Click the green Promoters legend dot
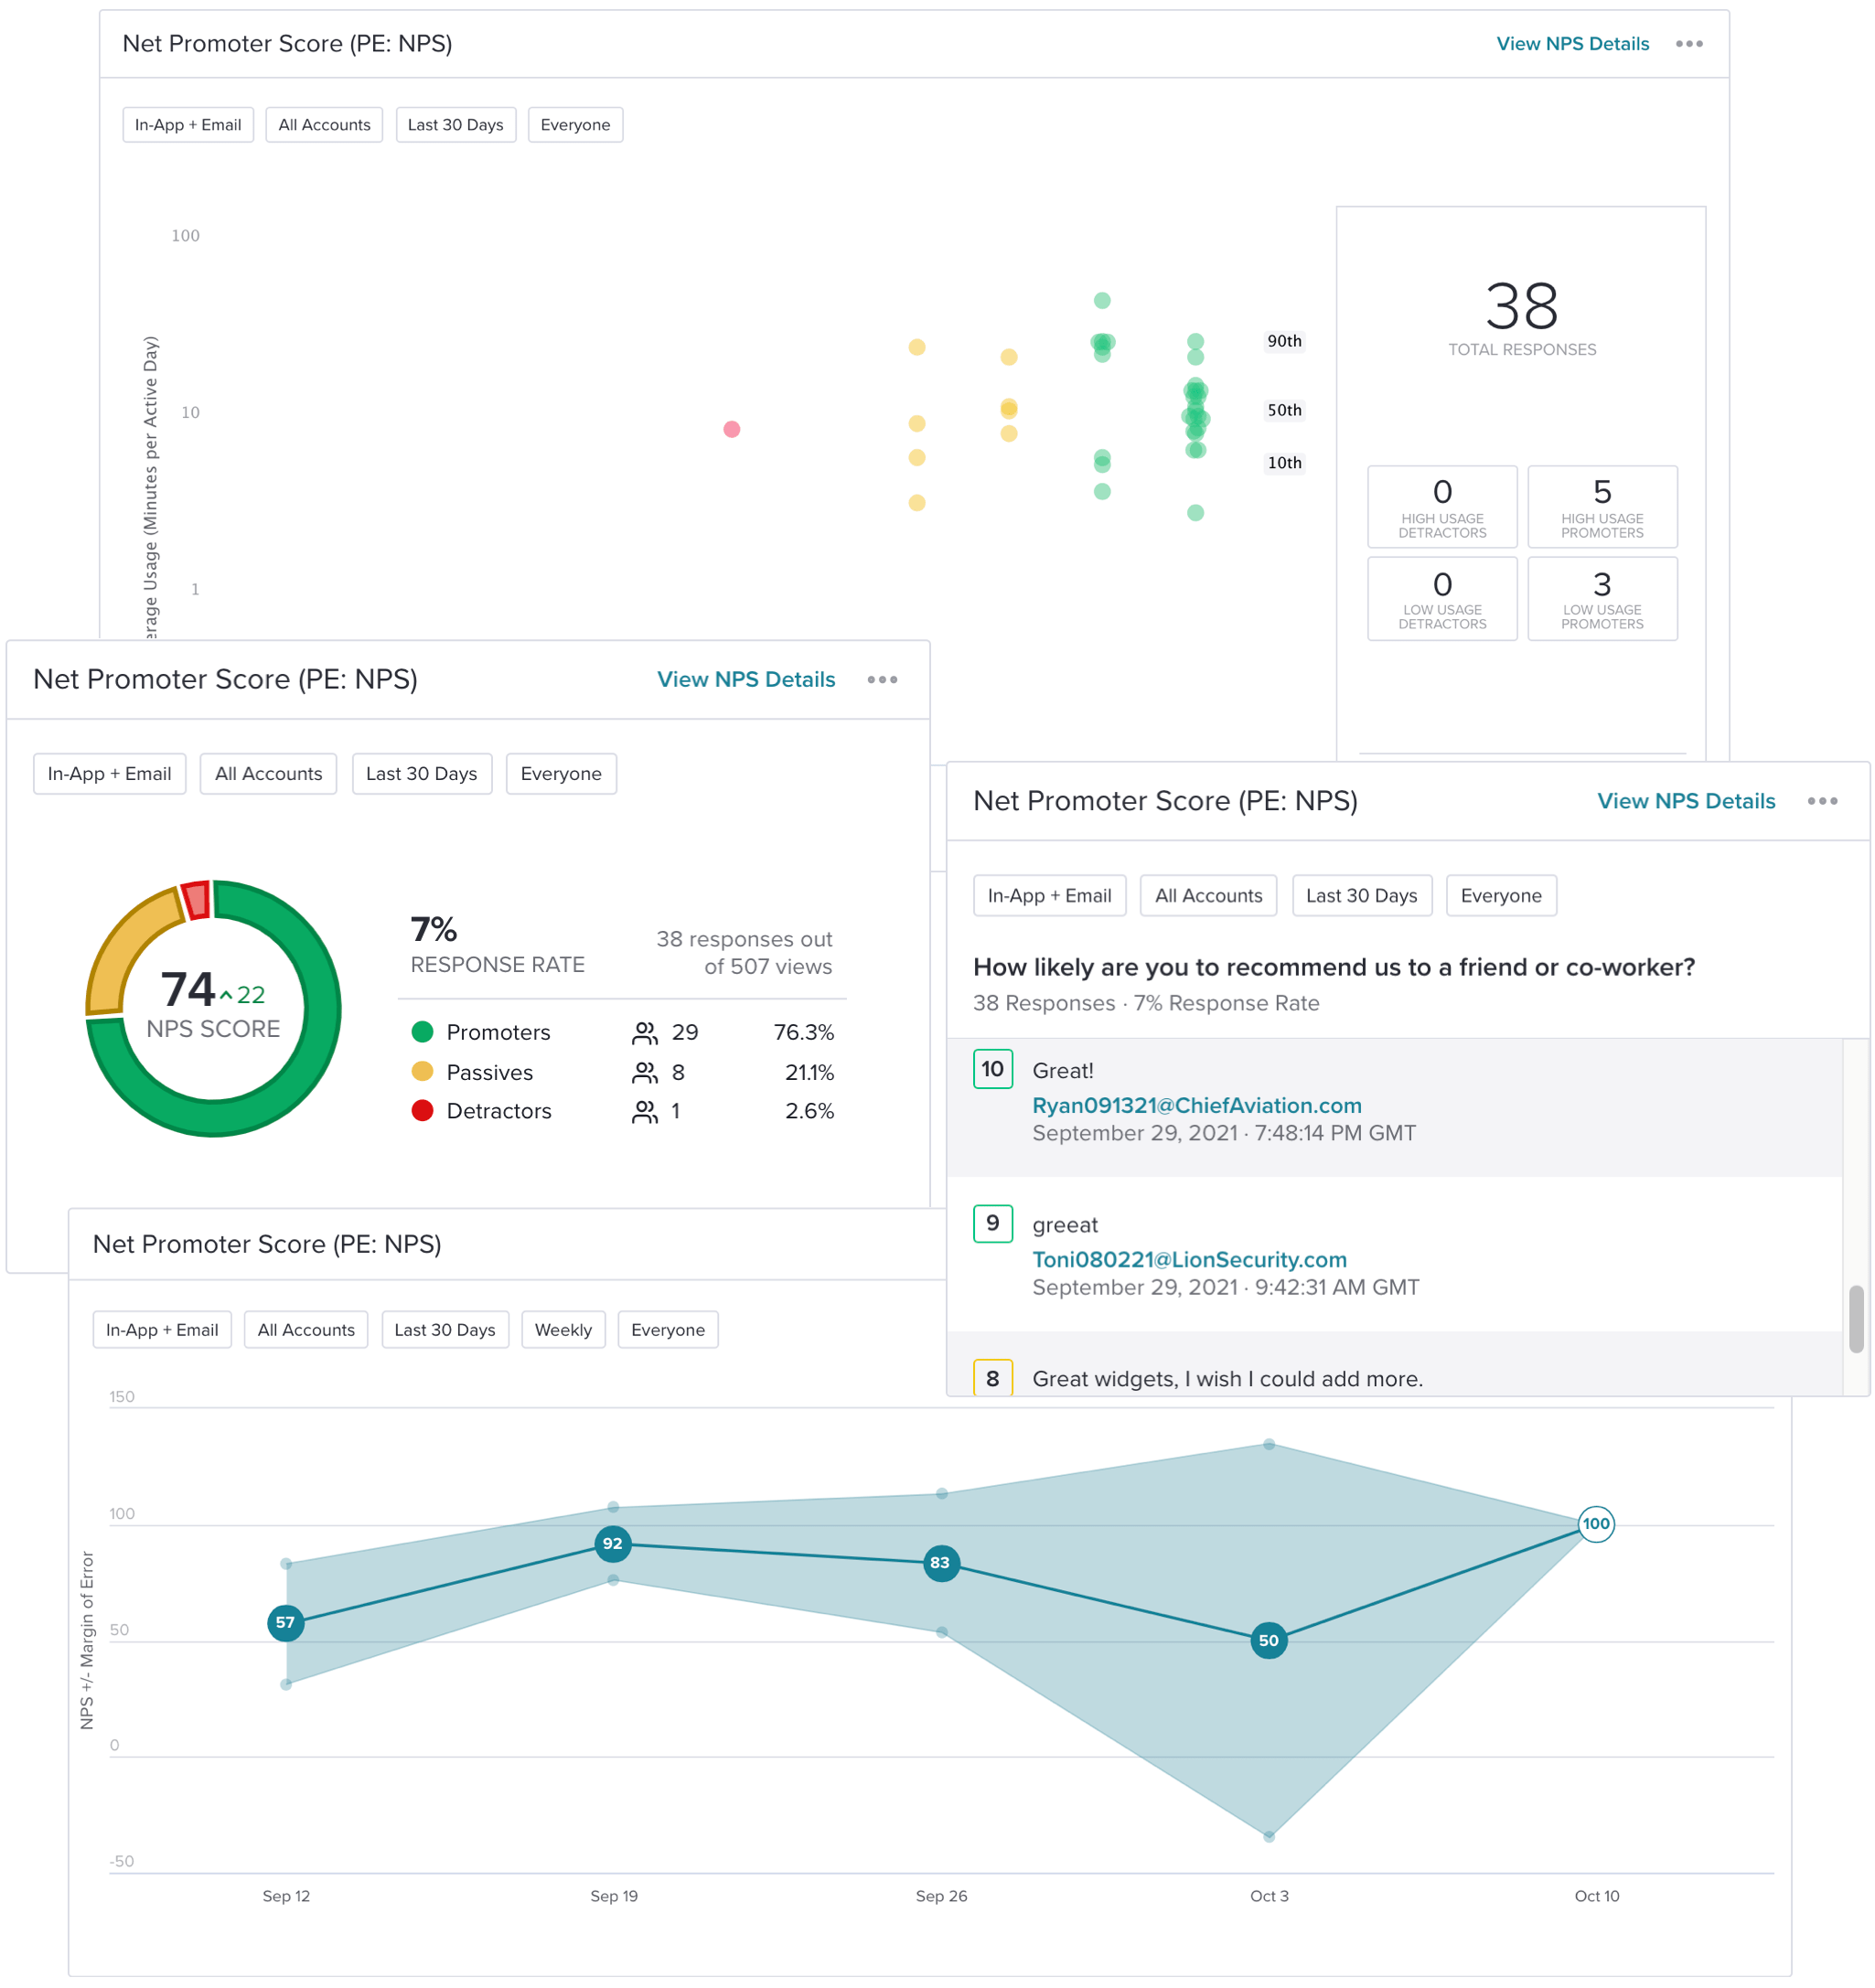This screenshot has width=1875, height=1988. pos(421,1032)
